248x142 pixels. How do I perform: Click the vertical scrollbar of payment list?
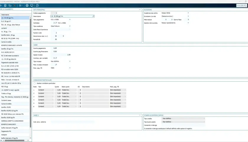coord(30,73)
